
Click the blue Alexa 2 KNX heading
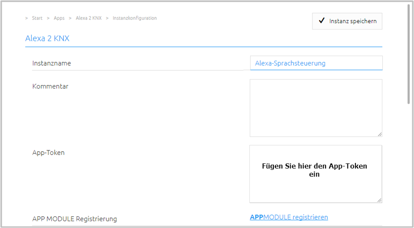point(47,39)
